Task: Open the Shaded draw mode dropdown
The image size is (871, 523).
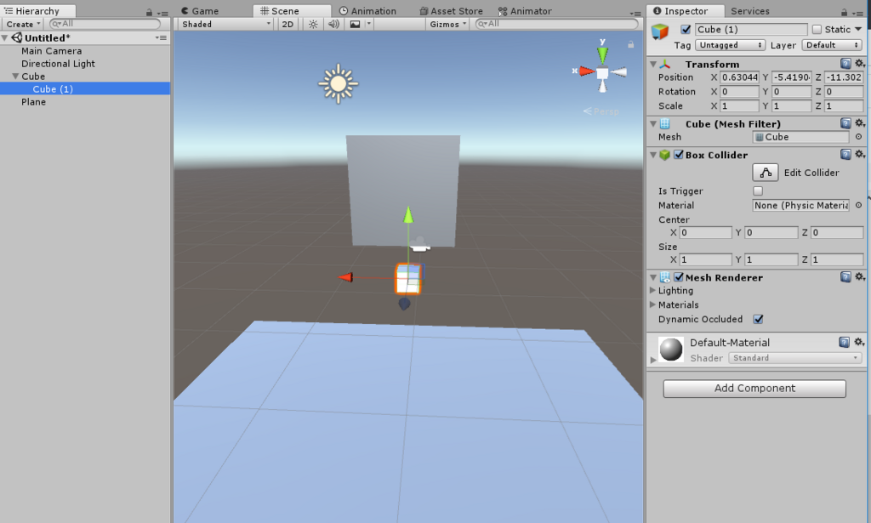Action: click(225, 24)
